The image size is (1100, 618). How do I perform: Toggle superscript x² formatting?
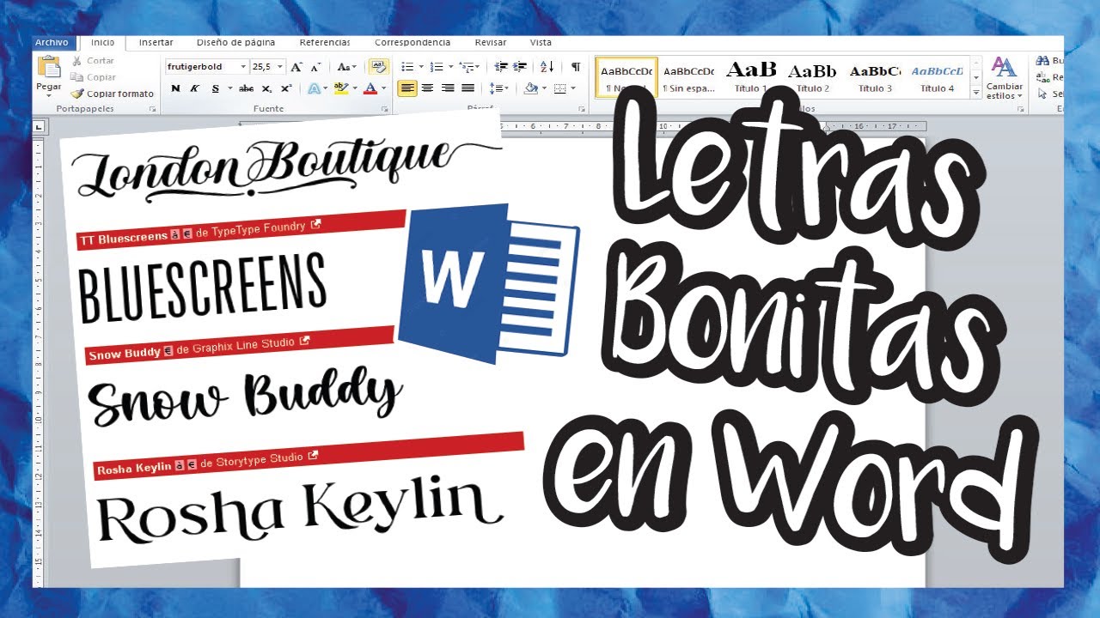click(287, 88)
